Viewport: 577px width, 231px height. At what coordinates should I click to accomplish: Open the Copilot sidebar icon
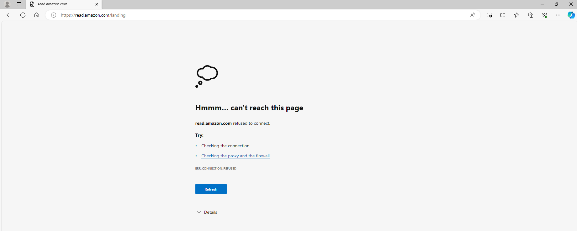tap(571, 15)
